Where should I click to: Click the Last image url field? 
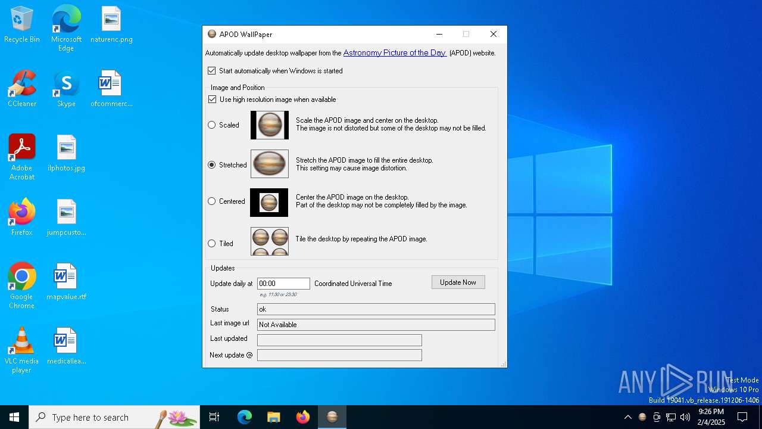click(376, 325)
